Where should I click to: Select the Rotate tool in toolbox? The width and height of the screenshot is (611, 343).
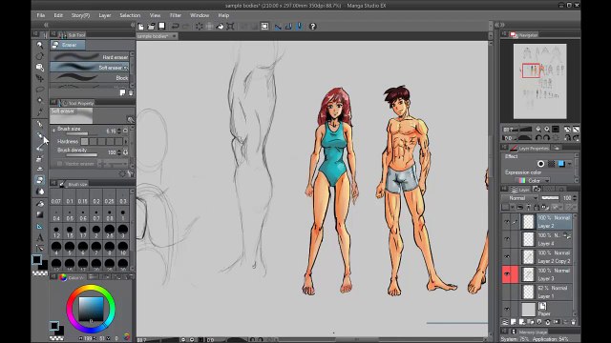coord(40,56)
